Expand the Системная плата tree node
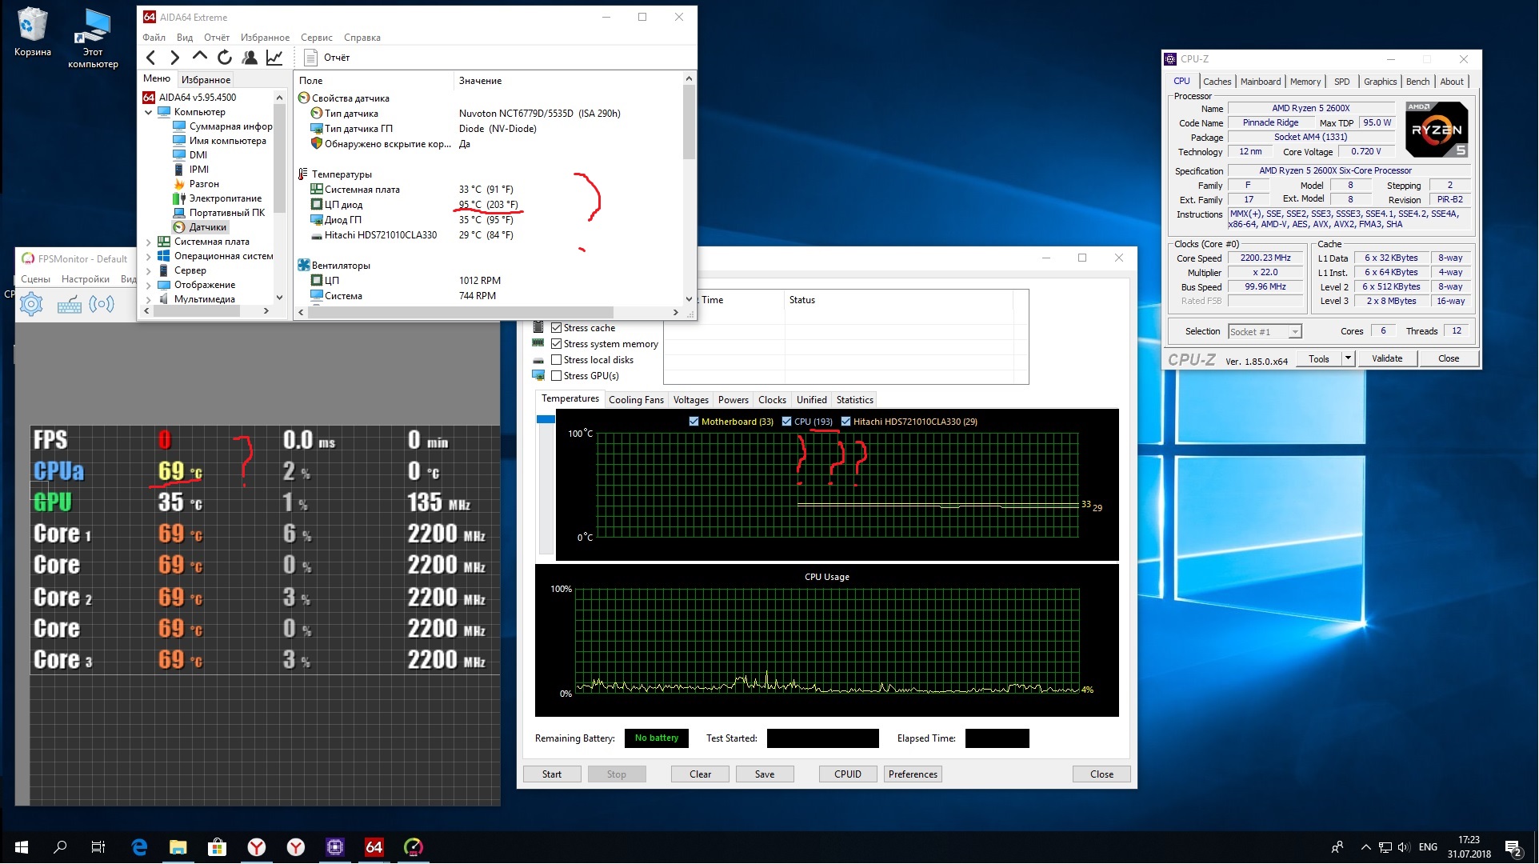This screenshot has width=1539, height=864. (148, 242)
